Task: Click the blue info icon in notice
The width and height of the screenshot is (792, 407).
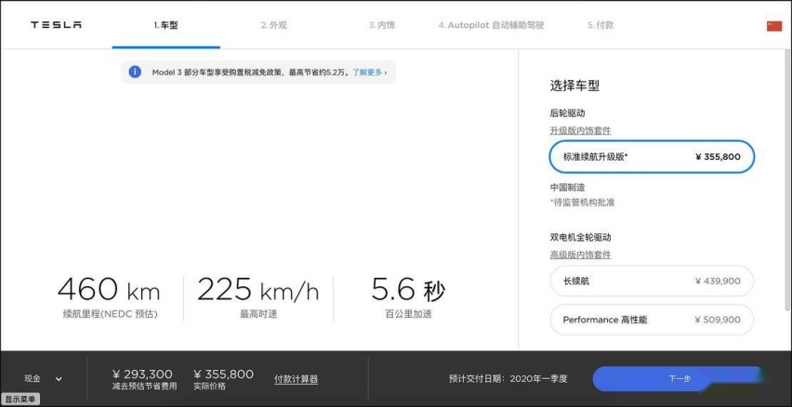Action: pyautogui.click(x=135, y=72)
